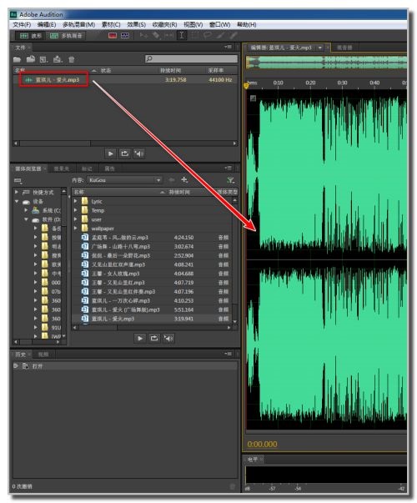The width and height of the screenshot is (417, 503).
Task: Play preview in media browser panel
Action: coord(140,338)
